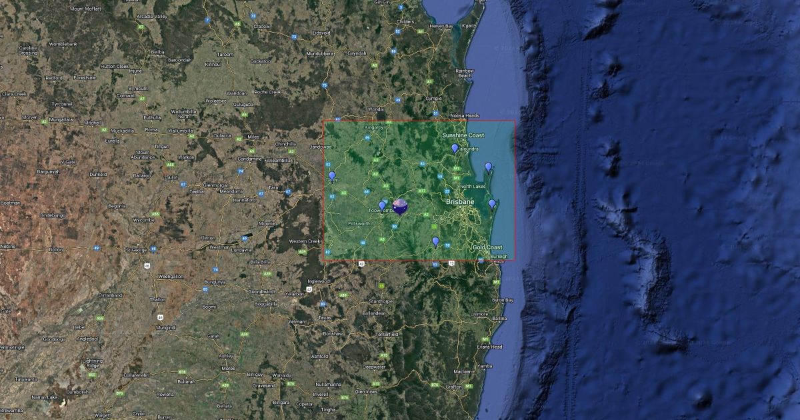Select the Yamba label
Screen dimensions: 800x420
[485, 366]
